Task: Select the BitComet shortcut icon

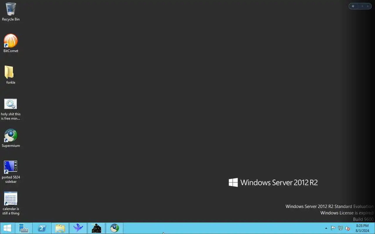Action: (x=11, y=43)
